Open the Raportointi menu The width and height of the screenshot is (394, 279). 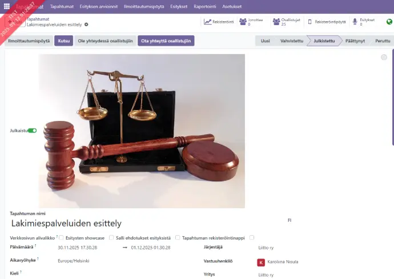(x=205, y=6)
